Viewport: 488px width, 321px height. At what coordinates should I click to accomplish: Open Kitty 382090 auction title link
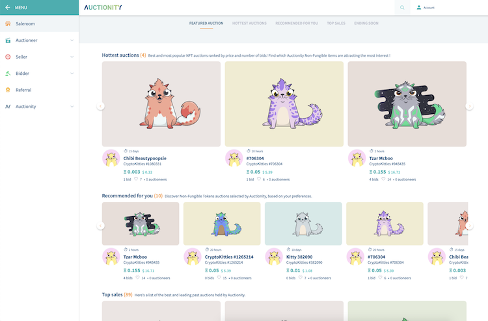(x=300, y=257)
